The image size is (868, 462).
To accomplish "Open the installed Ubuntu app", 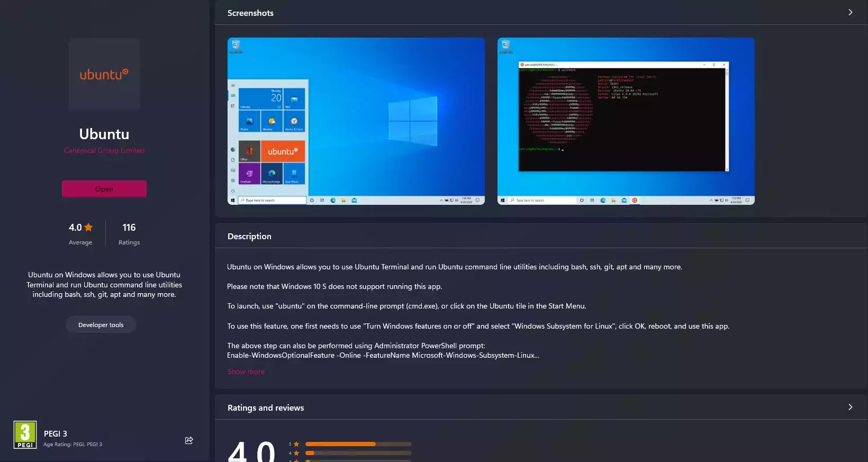I will click(x=104, y=189).
